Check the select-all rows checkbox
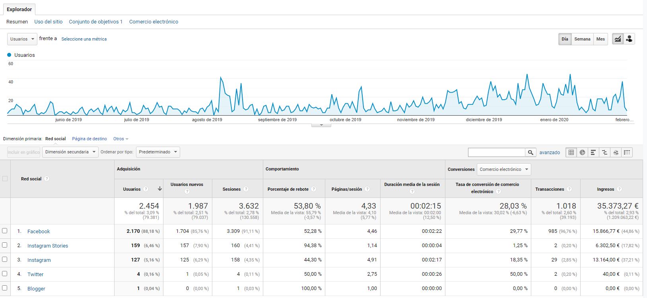Image resolution: width=647 pixels, height=298 pixels. [x=5, y=179]
